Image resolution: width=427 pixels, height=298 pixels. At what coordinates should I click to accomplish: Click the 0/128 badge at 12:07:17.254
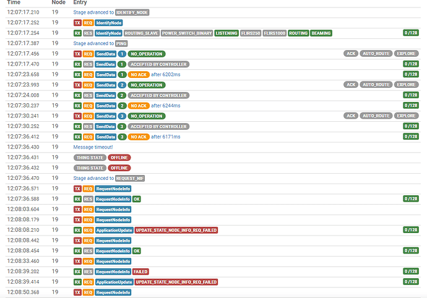click(411, 33)
